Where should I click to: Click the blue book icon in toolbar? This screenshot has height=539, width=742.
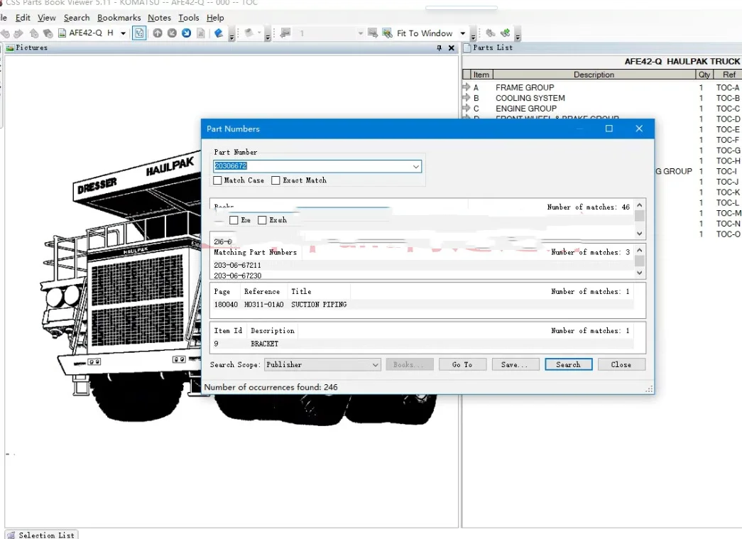click(218, 33)
